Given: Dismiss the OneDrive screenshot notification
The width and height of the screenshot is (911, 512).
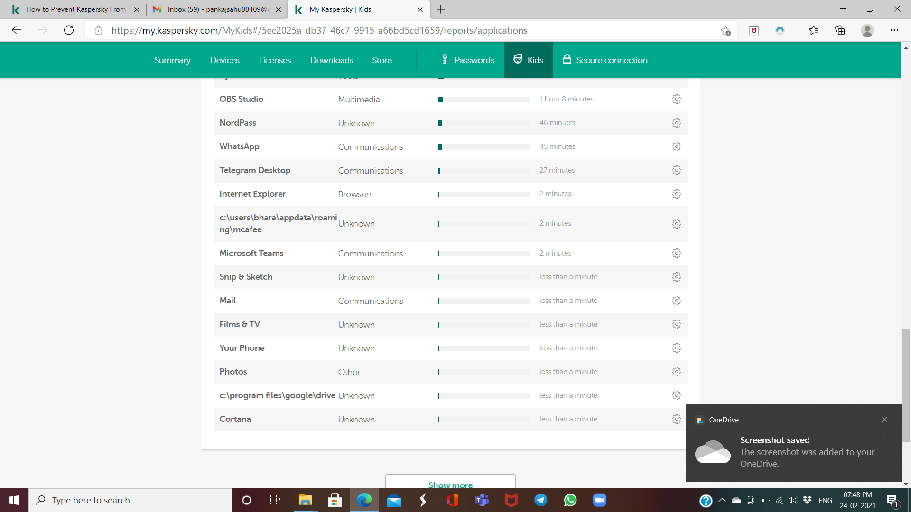Looking at the screenshot, I should tap(884, 420).
